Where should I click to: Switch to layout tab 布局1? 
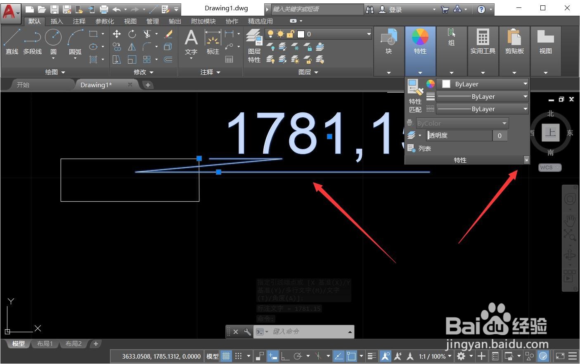click(x=45, y=344)
